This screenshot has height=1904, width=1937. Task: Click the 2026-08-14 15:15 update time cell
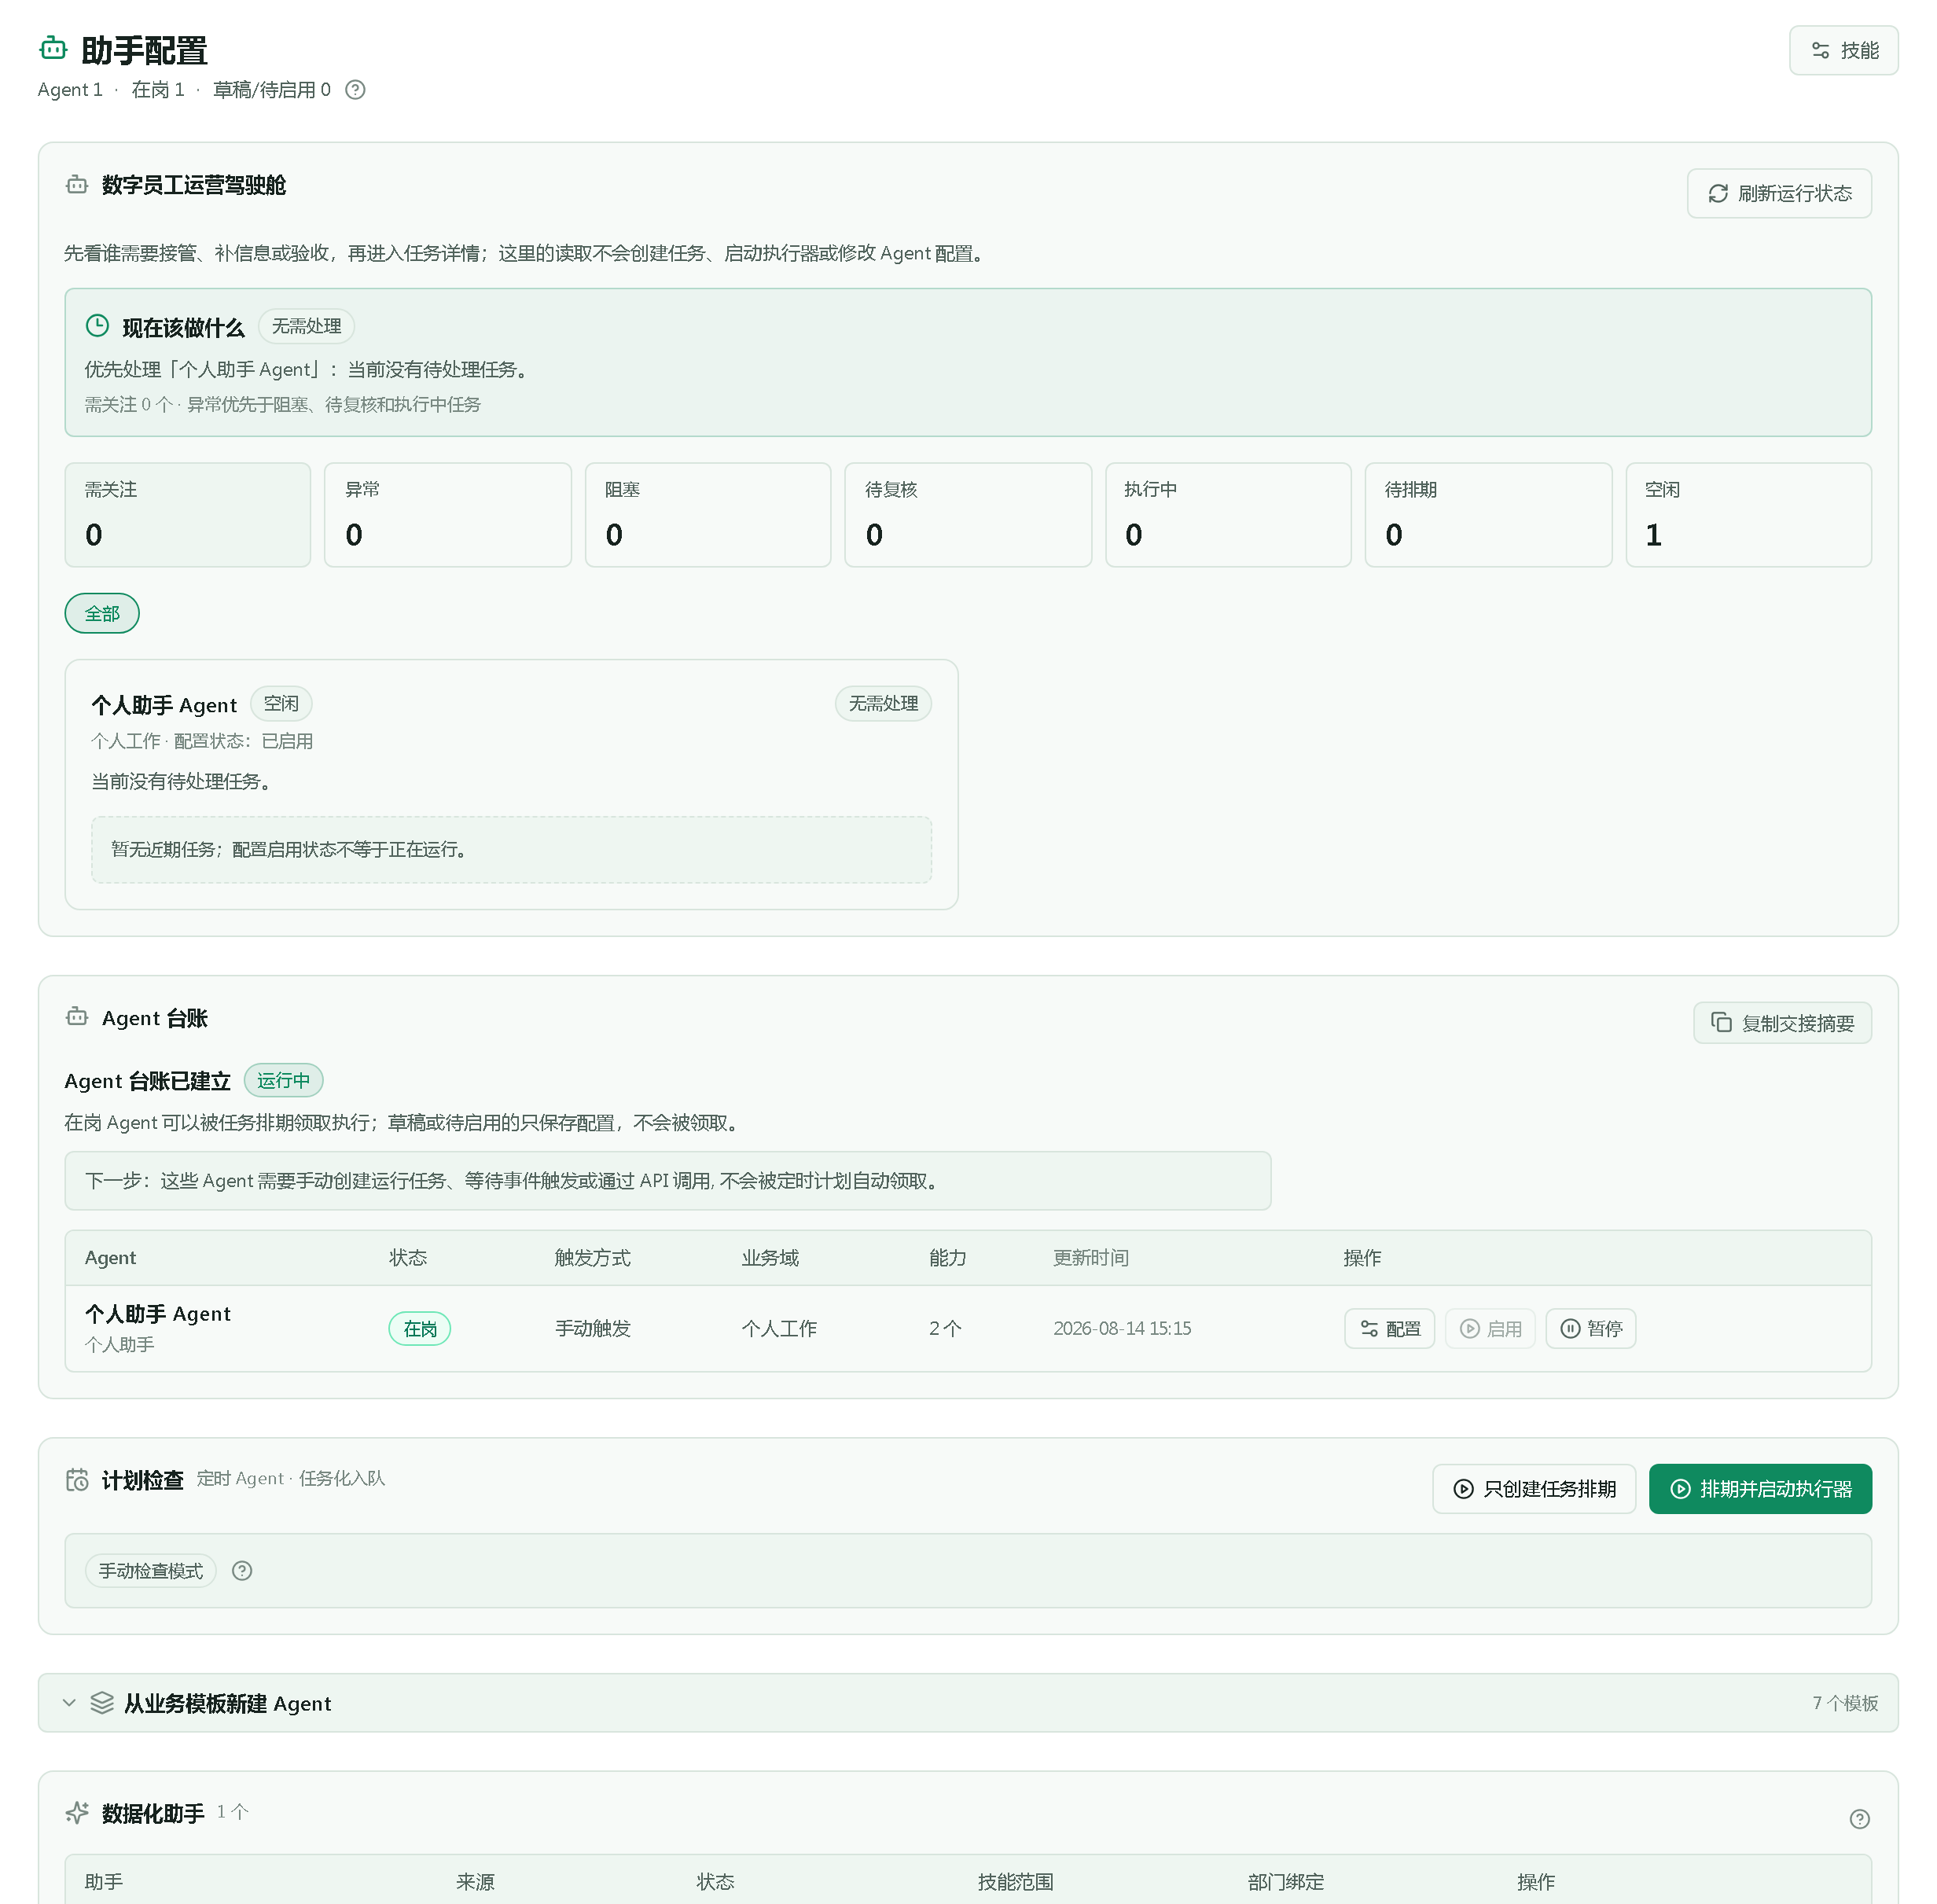click(1122, 1329)
